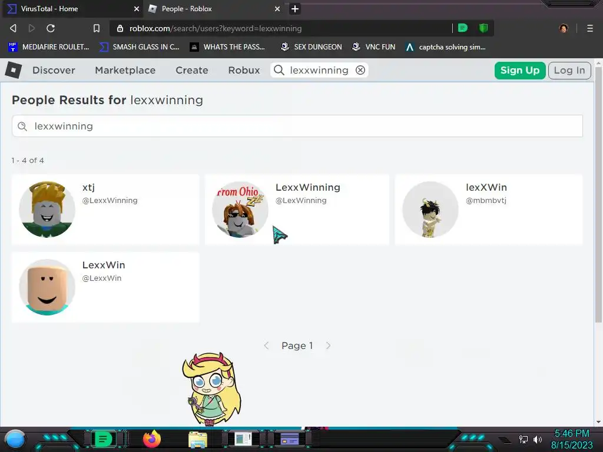Close the People - Roblox tab
This screenshot has height=452, width=603.
[x=277, y=9]
